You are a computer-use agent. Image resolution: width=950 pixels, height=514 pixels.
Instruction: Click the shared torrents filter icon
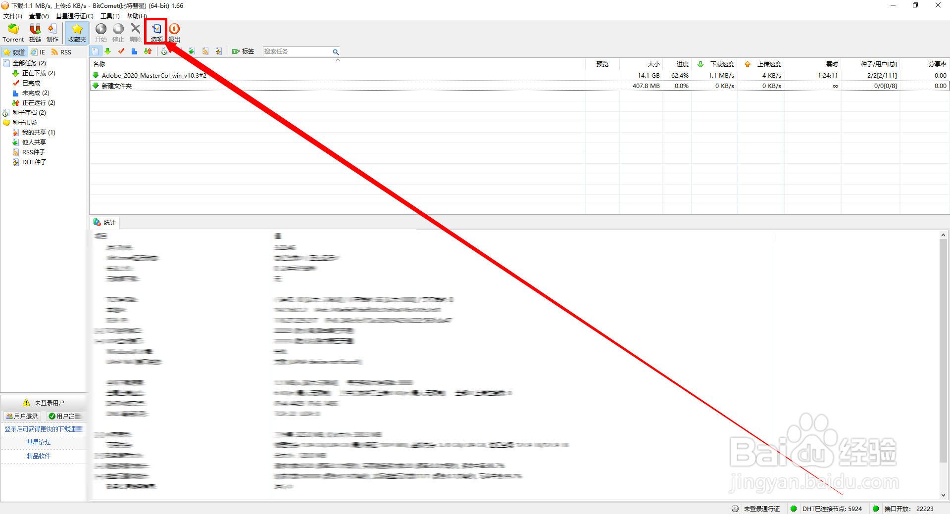(x=192, y=51)
